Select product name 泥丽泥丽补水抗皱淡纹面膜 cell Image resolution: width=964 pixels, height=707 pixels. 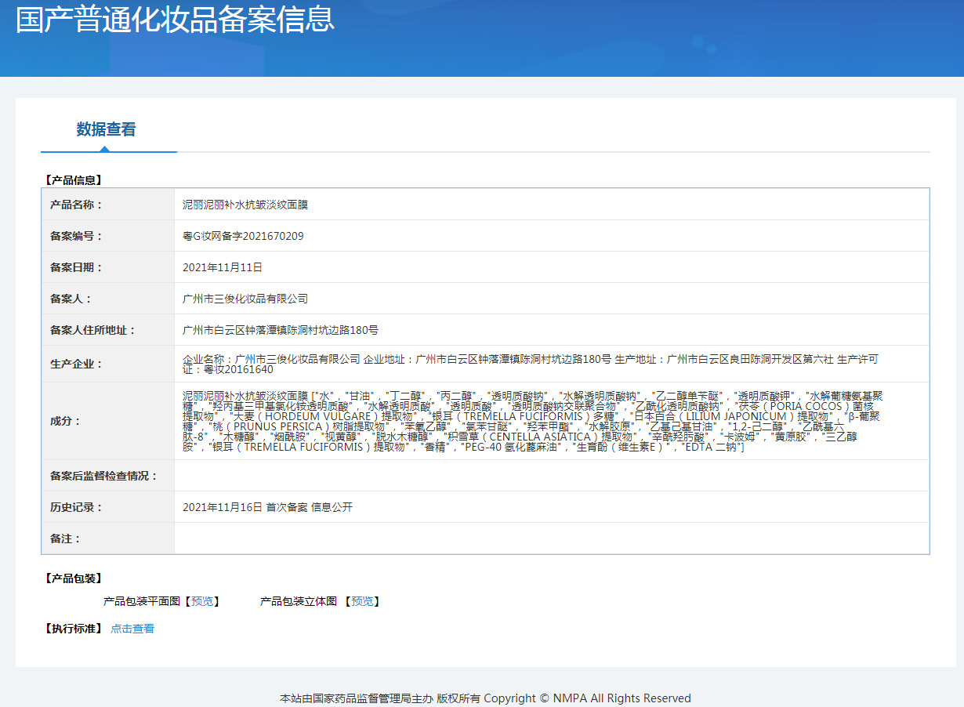[245, 205]
